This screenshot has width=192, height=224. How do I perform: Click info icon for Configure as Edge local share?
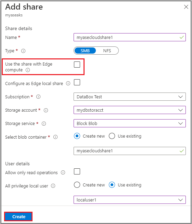[68, 83]
